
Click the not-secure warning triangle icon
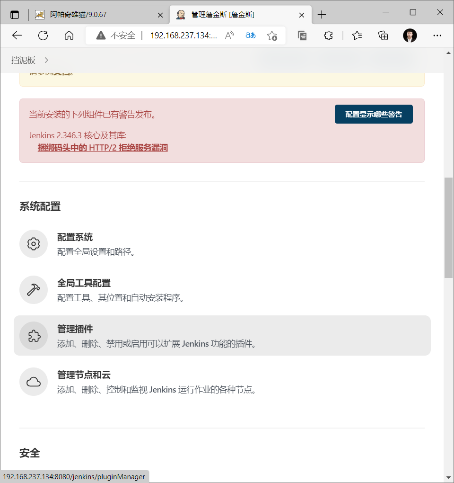(x=101, y=36)
